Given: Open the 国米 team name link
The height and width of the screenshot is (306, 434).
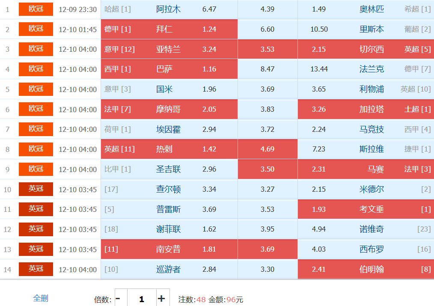Looking at the screenshot, I should (164, 89).
